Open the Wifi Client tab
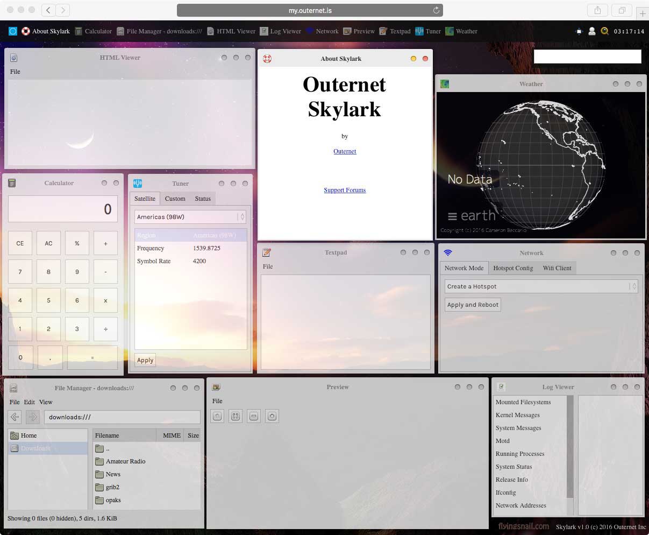Screen dimensions: 649x535 click(x=557, y=268)
